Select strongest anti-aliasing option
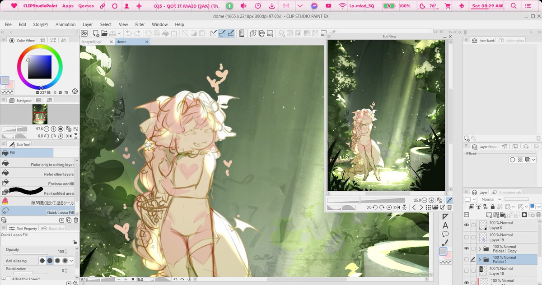542x285 pixels. (x=65, y=261)
